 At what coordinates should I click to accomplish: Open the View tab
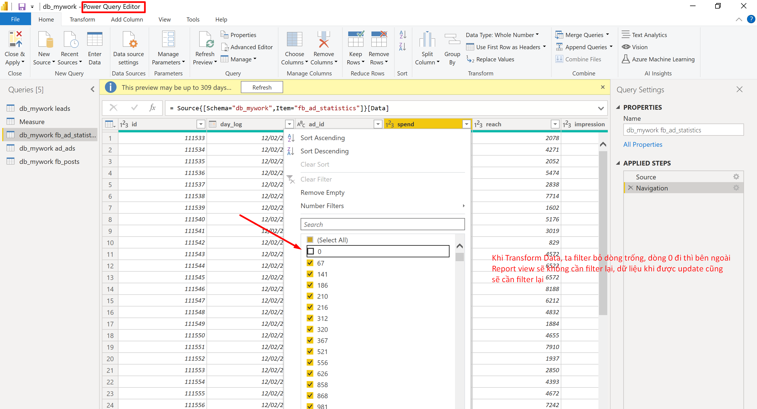pyautogui.click(x=165, y=19)
